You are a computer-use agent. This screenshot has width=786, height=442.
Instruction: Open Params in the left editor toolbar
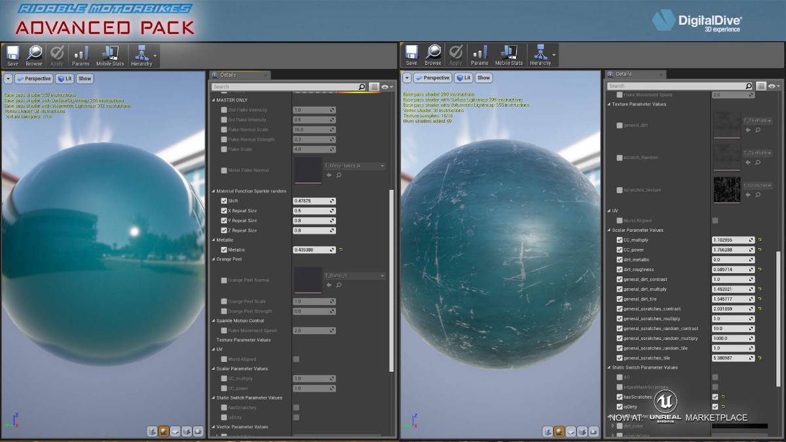click(x=81, y=56)
